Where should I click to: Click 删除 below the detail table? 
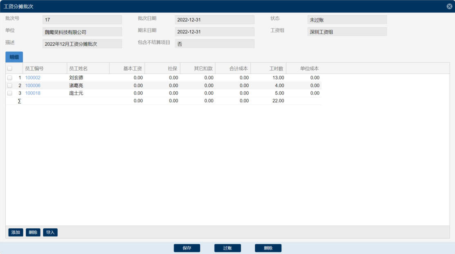(x=33, y=232)
